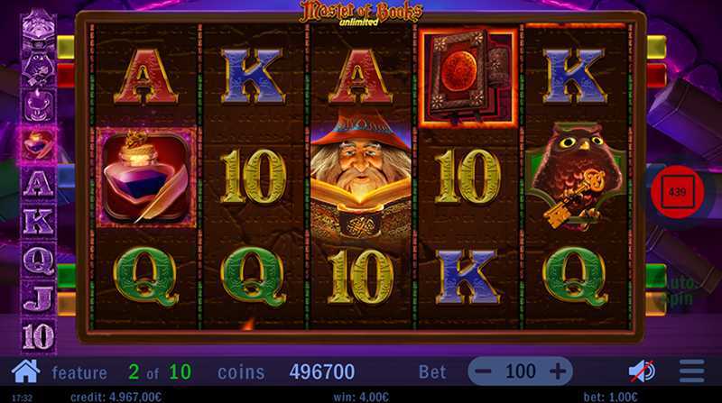Select the wizard symbol in paytable sidebar
This screenshot has height=403, width=722.
(x=39, y=27)
